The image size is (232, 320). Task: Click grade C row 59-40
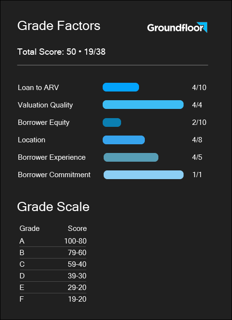click(53, 264)
